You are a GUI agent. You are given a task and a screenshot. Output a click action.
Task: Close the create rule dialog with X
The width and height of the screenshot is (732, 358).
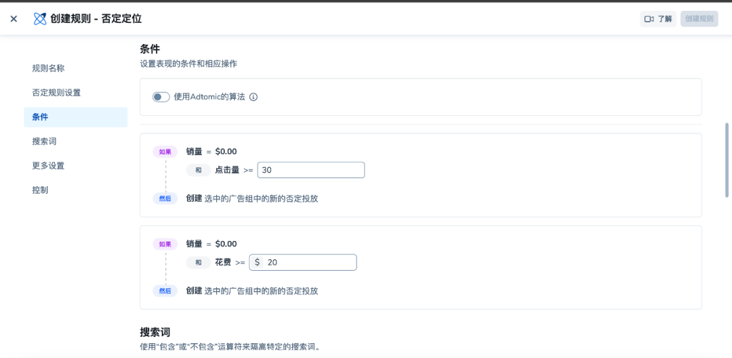point(14,19)
